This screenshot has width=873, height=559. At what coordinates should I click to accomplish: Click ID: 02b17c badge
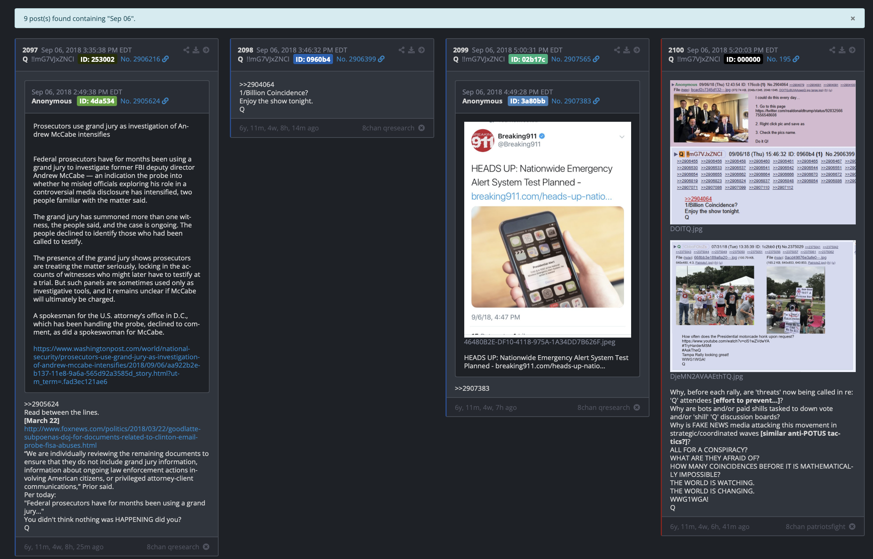tap(528, 59)
